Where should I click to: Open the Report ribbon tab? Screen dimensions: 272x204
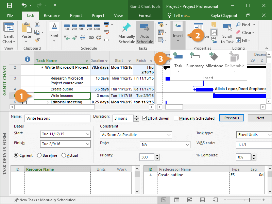76,16
